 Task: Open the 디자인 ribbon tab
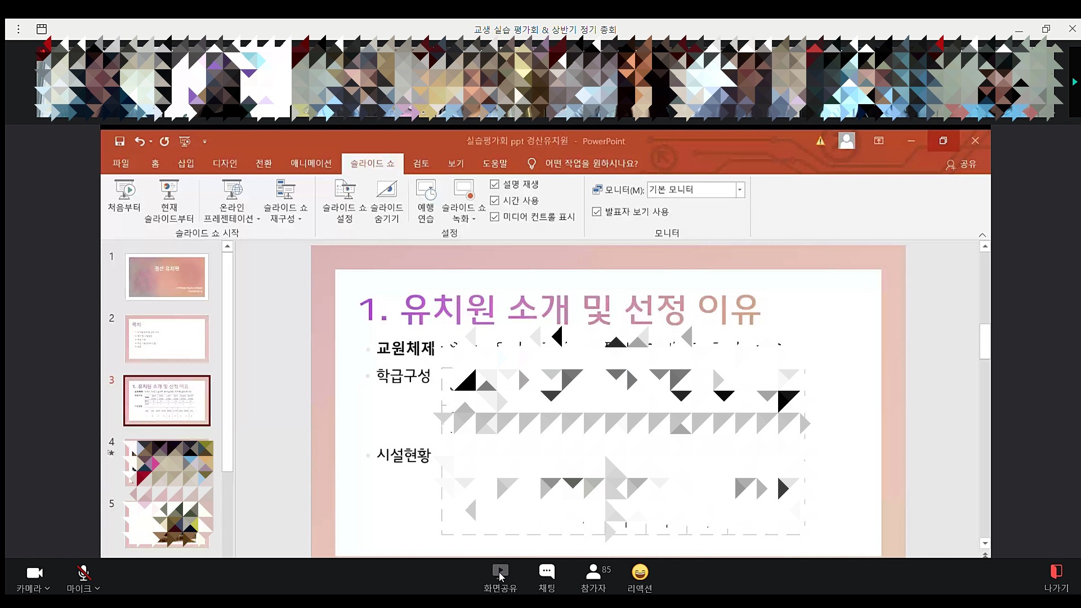point(225,164)
